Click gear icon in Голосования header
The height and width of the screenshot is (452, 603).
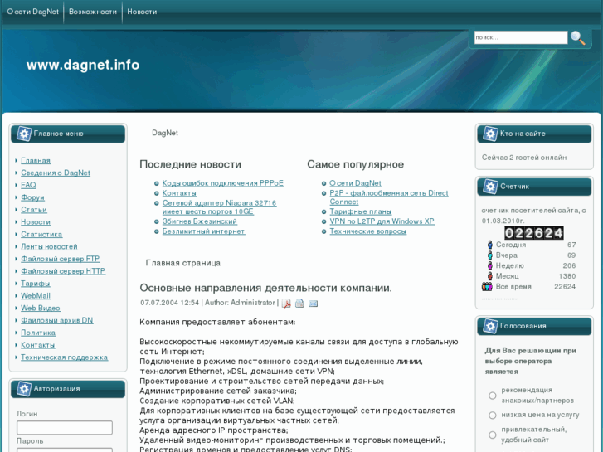490,326
